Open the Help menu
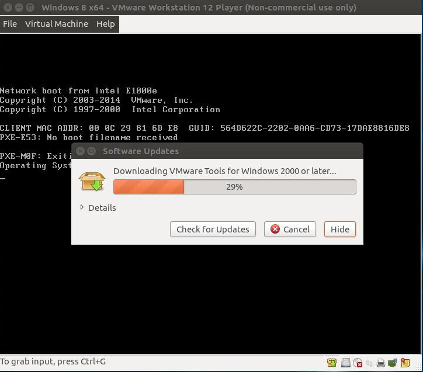 click(x=106, y=24)
